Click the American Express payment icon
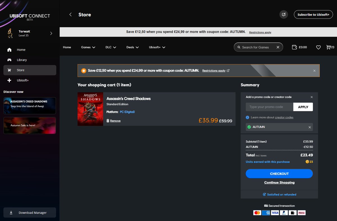This screenshot has height=221, width=337. 266,213
